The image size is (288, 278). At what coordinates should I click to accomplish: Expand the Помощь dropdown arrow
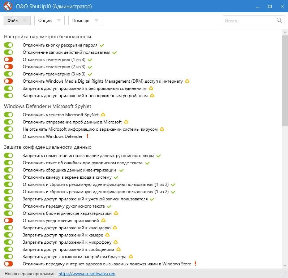pyautogui.click(x=96, y=20)
